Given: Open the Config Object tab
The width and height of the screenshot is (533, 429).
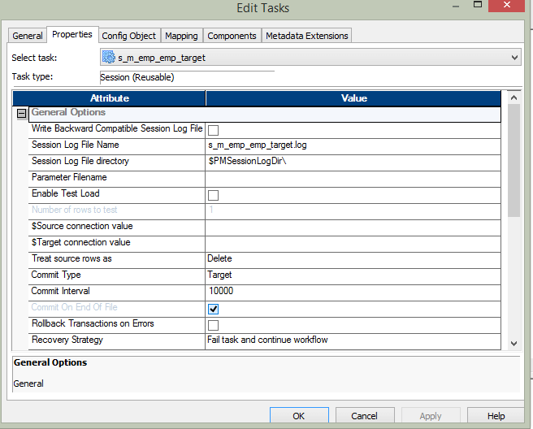Looking at the screenshot, I should (128, 36).
